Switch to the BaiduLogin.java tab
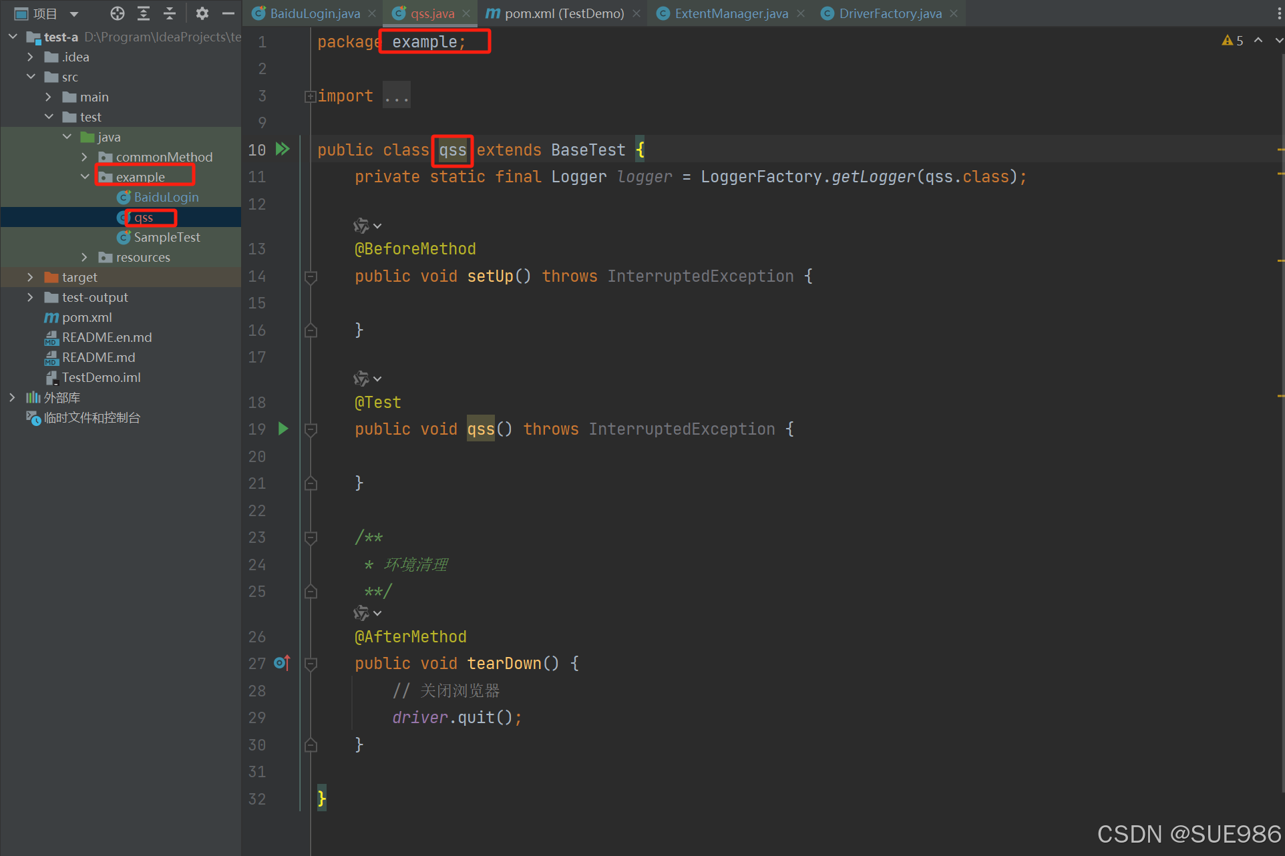The image size is (1285, 856). [x=314, y=13]
